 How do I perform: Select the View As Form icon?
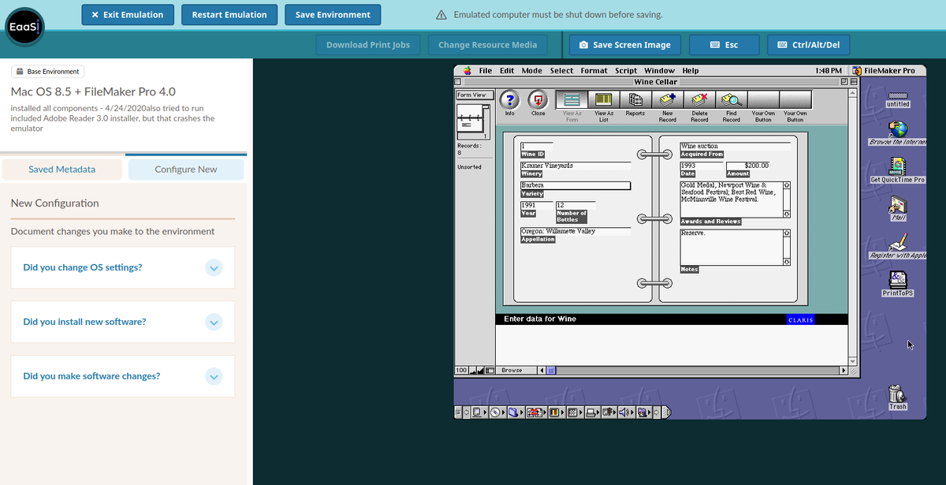point(572,99)
